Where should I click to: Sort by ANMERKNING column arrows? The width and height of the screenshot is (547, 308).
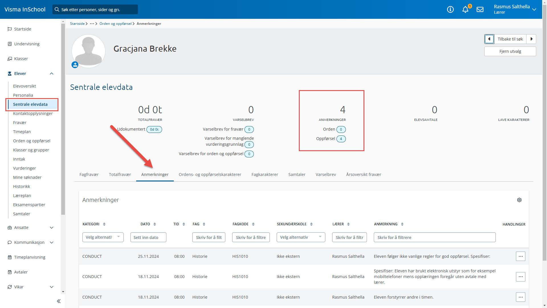[x=402, y=224]
